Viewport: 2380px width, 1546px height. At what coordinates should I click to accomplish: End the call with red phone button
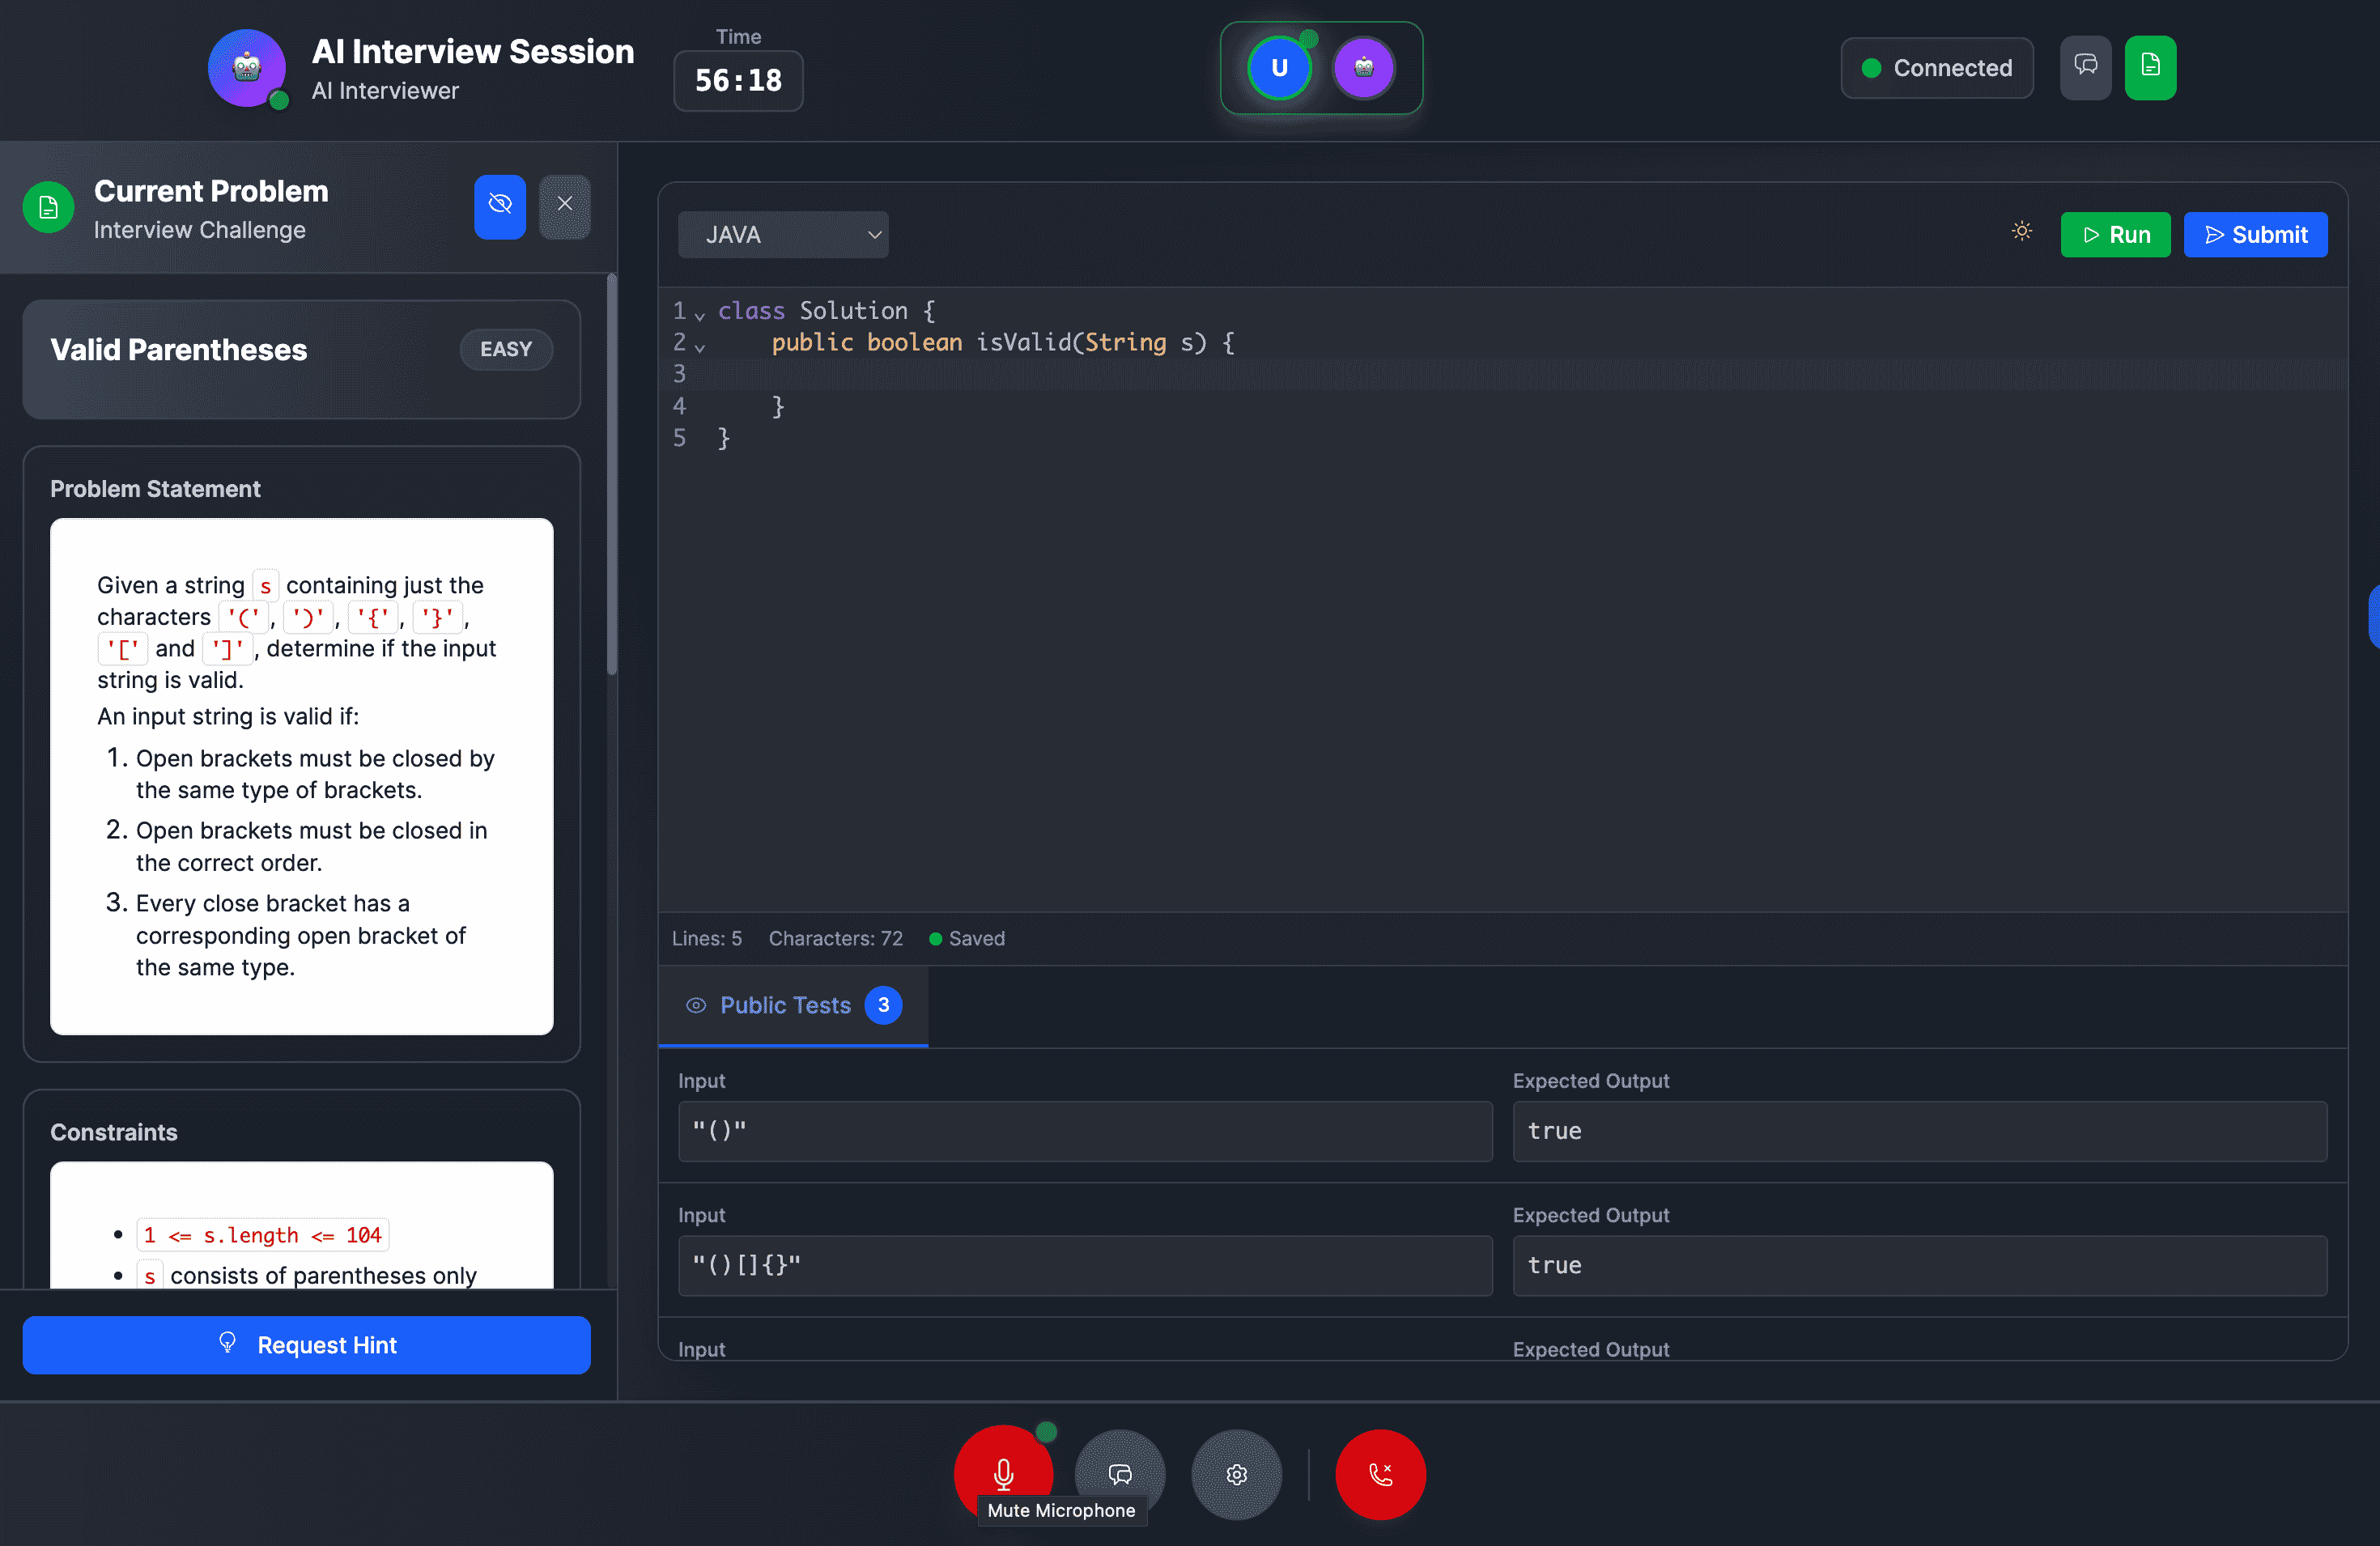click(1380, 1474)
